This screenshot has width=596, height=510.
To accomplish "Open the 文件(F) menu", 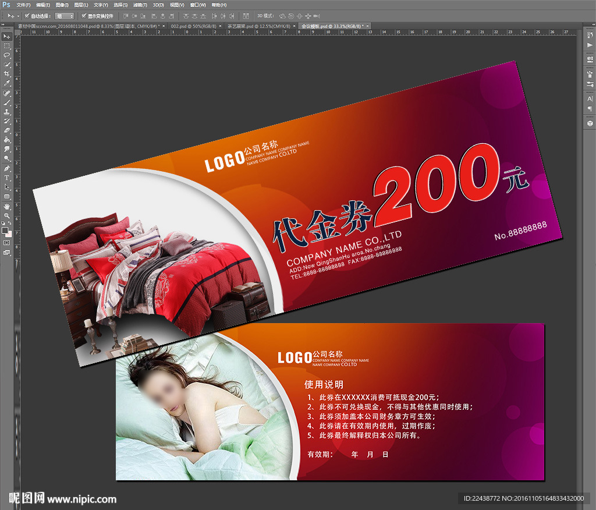I will [x=23, y=5].
